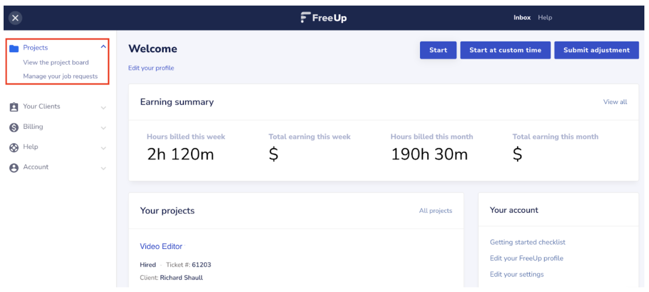Expand the Billing chevron
This screenshot has height=292, width=649.
[x=103, y=128]
